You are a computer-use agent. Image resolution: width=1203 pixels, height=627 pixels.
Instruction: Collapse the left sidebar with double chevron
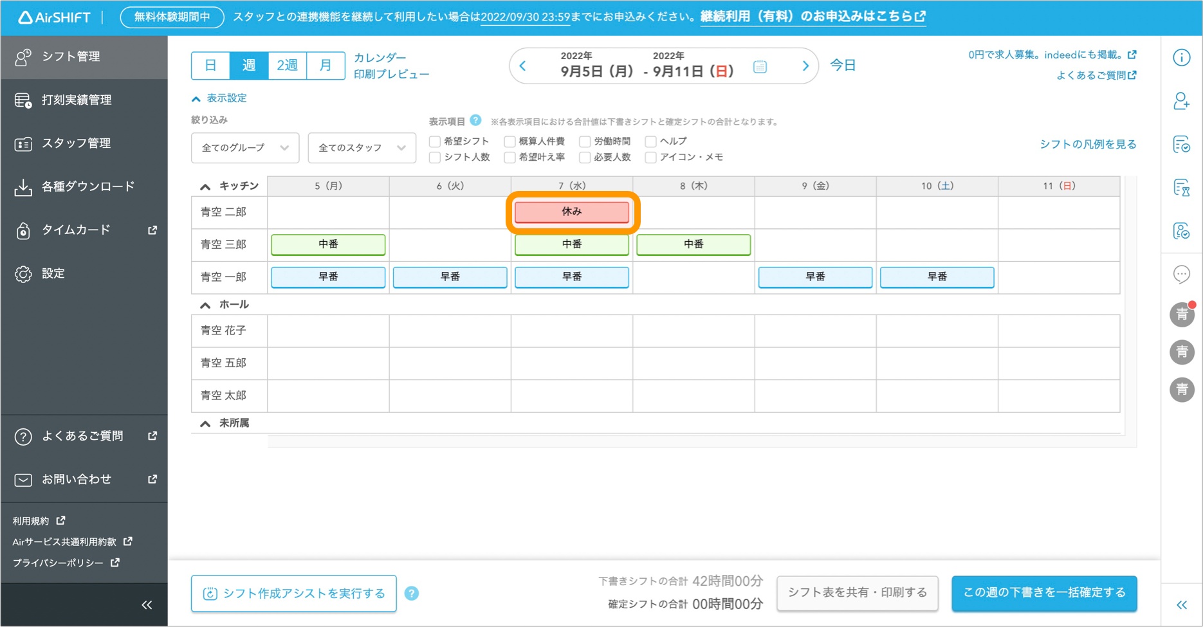click(147, 604)
